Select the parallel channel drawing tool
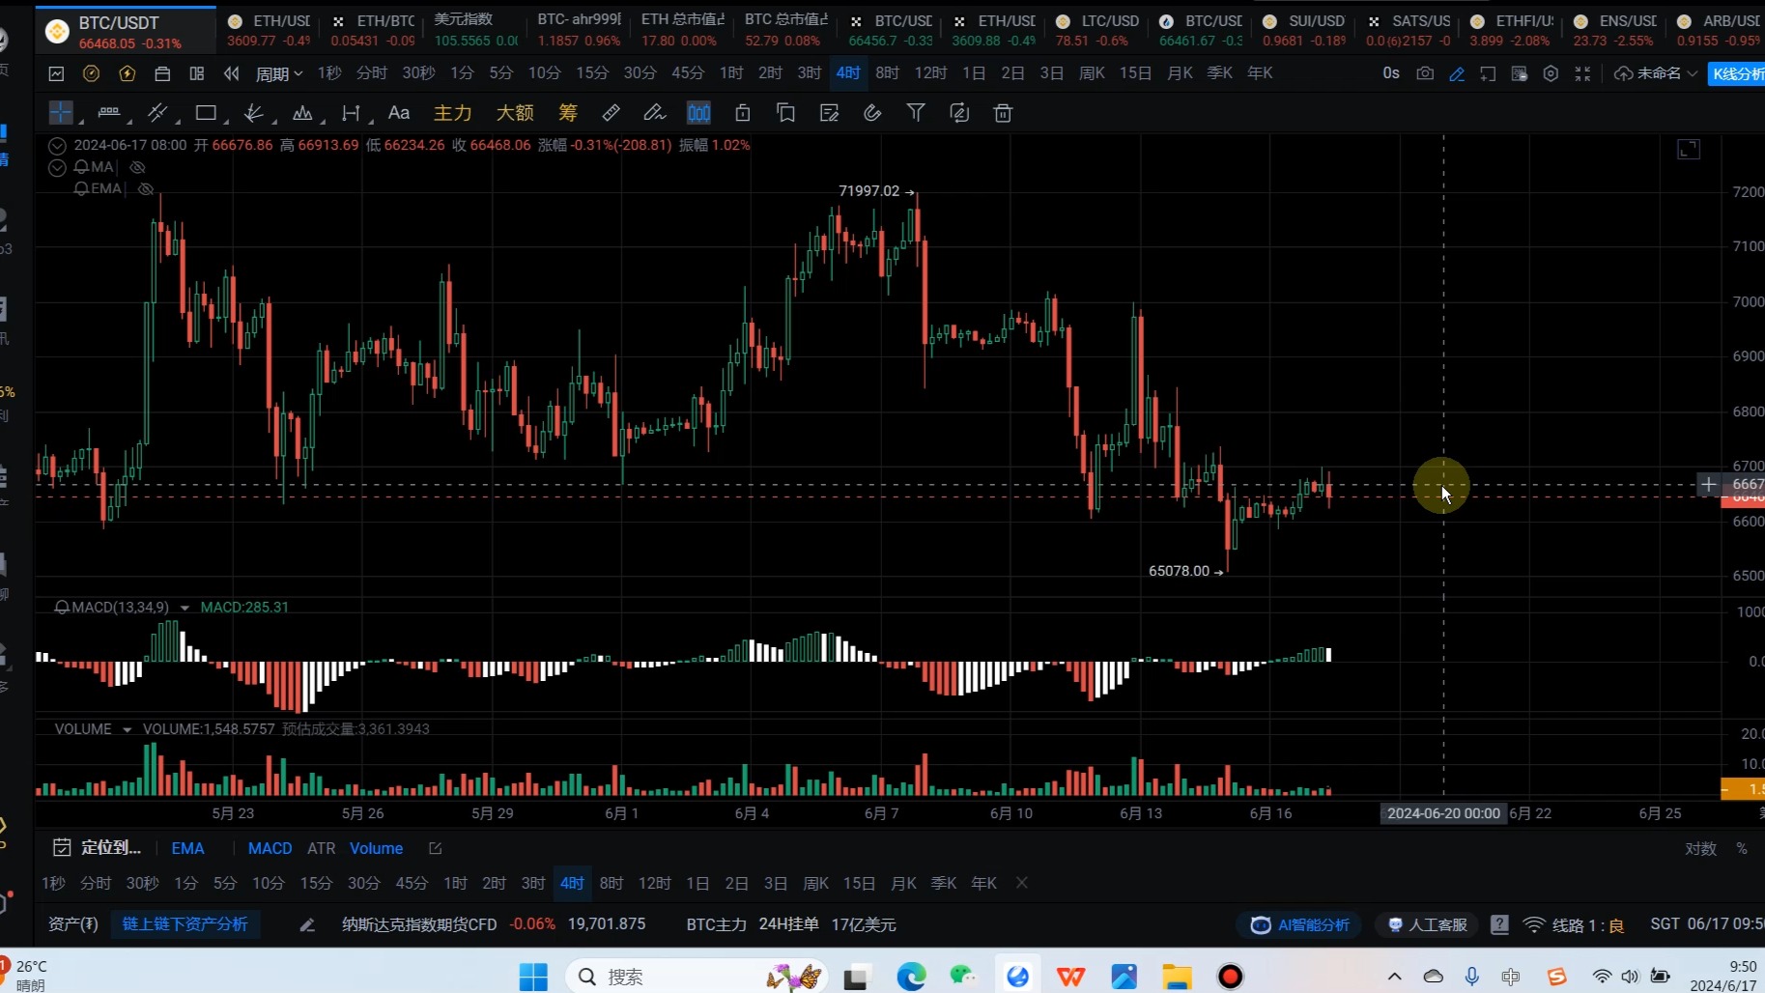Viewport: 1765px width, 993px height. point(157,113)
